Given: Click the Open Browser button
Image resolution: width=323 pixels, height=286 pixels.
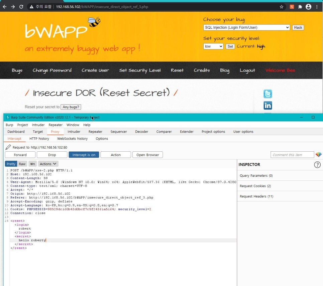Looking at the screenshot, I should click(147, 155).
